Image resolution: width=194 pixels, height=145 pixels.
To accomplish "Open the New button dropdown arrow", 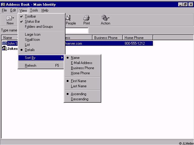I will (x=13, y=18).
